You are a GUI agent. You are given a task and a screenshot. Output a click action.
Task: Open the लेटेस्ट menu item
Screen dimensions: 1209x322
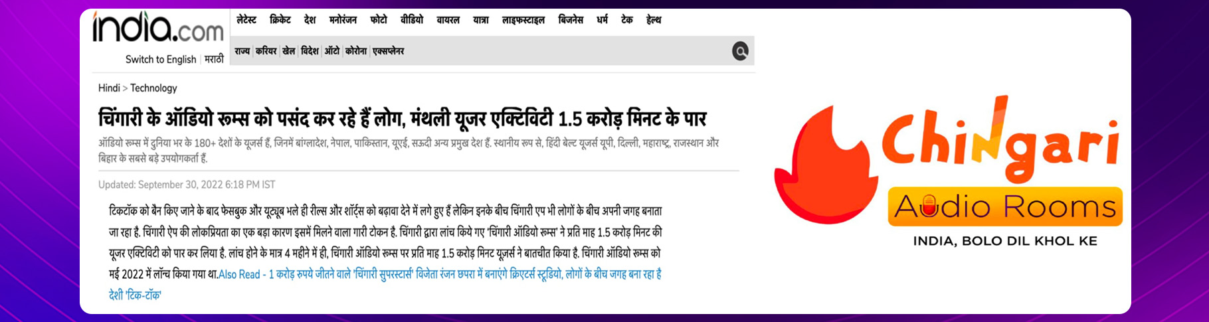coord(246,20)
